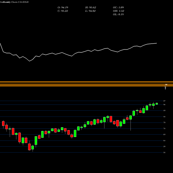
Task: Click the 'C: 95.22' close value
Action: pyautogui.click(x=63, y=11)
